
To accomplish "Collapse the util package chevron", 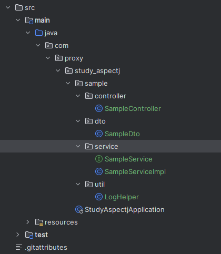I will click(x=78, y=184).
